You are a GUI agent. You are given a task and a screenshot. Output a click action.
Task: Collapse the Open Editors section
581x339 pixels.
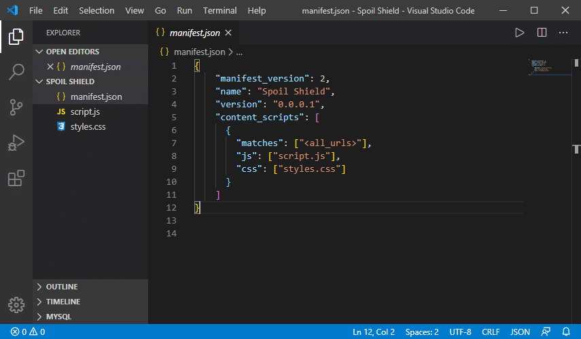90,52
